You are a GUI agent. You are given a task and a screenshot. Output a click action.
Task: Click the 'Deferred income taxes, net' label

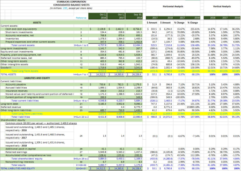16,58
